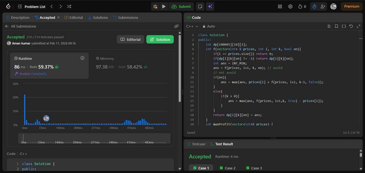The width and height of the screenshot is (365, 173).
Task: Click the format code lines icon
Action: point(329,26)
